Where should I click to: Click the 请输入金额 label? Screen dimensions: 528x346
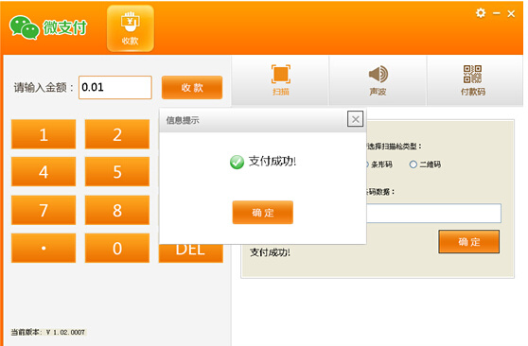point(44,88)
